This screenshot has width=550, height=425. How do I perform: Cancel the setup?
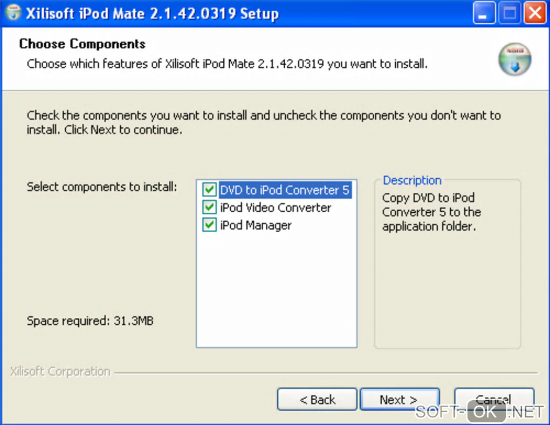[x=494, y=400]
